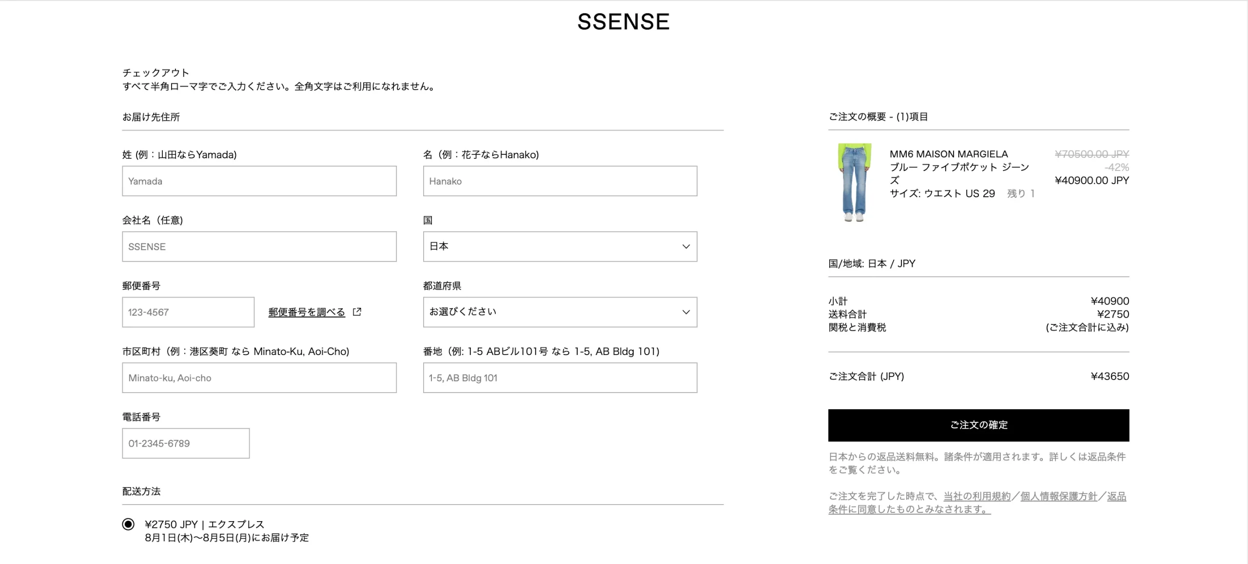Open the 返品条件 return policy link
1248x564 pixels.
point(1116,496)
